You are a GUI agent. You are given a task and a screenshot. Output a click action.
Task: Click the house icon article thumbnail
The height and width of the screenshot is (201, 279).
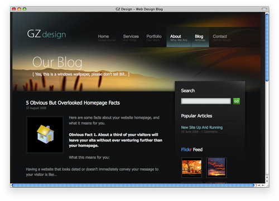[45, 135]
